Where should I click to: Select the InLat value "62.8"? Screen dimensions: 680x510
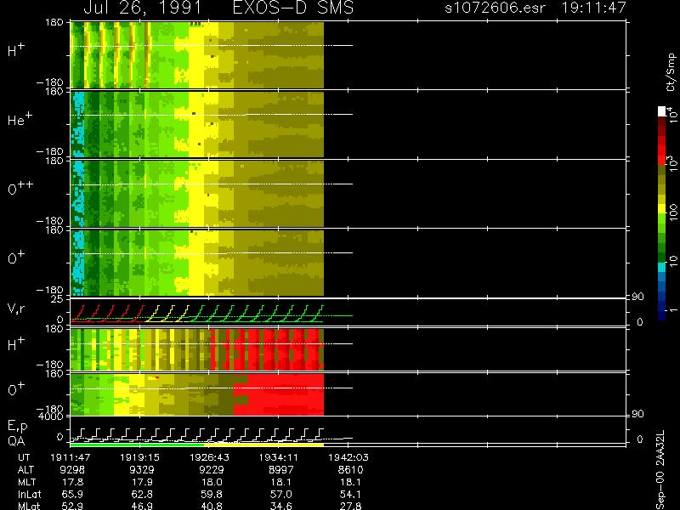click(x=143, y=494)
